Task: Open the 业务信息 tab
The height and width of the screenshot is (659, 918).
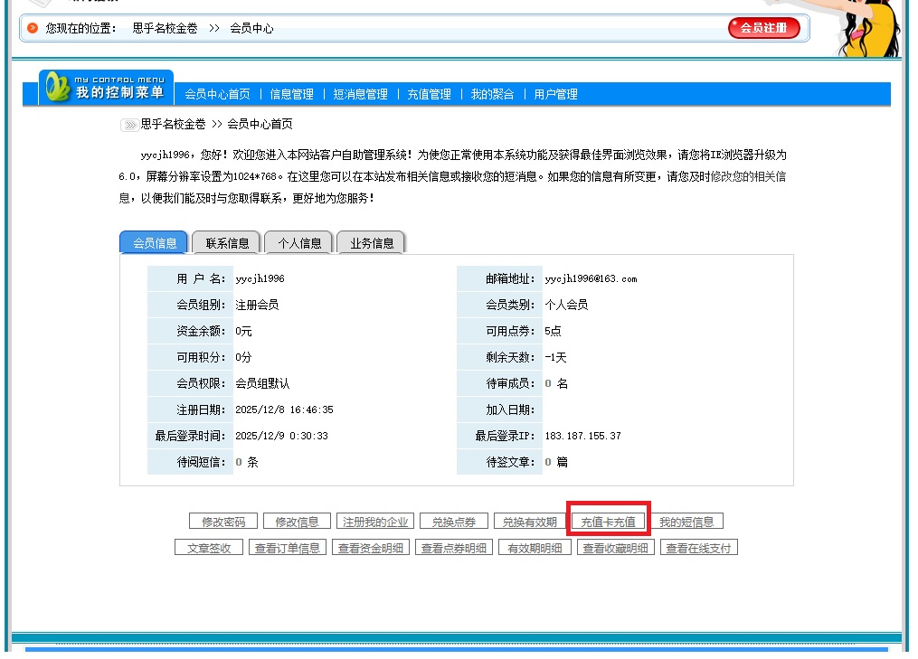Action: pos(372,243)
